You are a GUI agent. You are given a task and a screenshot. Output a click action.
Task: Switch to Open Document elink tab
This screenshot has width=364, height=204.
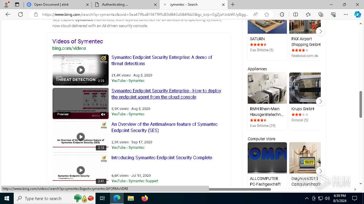pyautogui.click(x=57, y=5)
